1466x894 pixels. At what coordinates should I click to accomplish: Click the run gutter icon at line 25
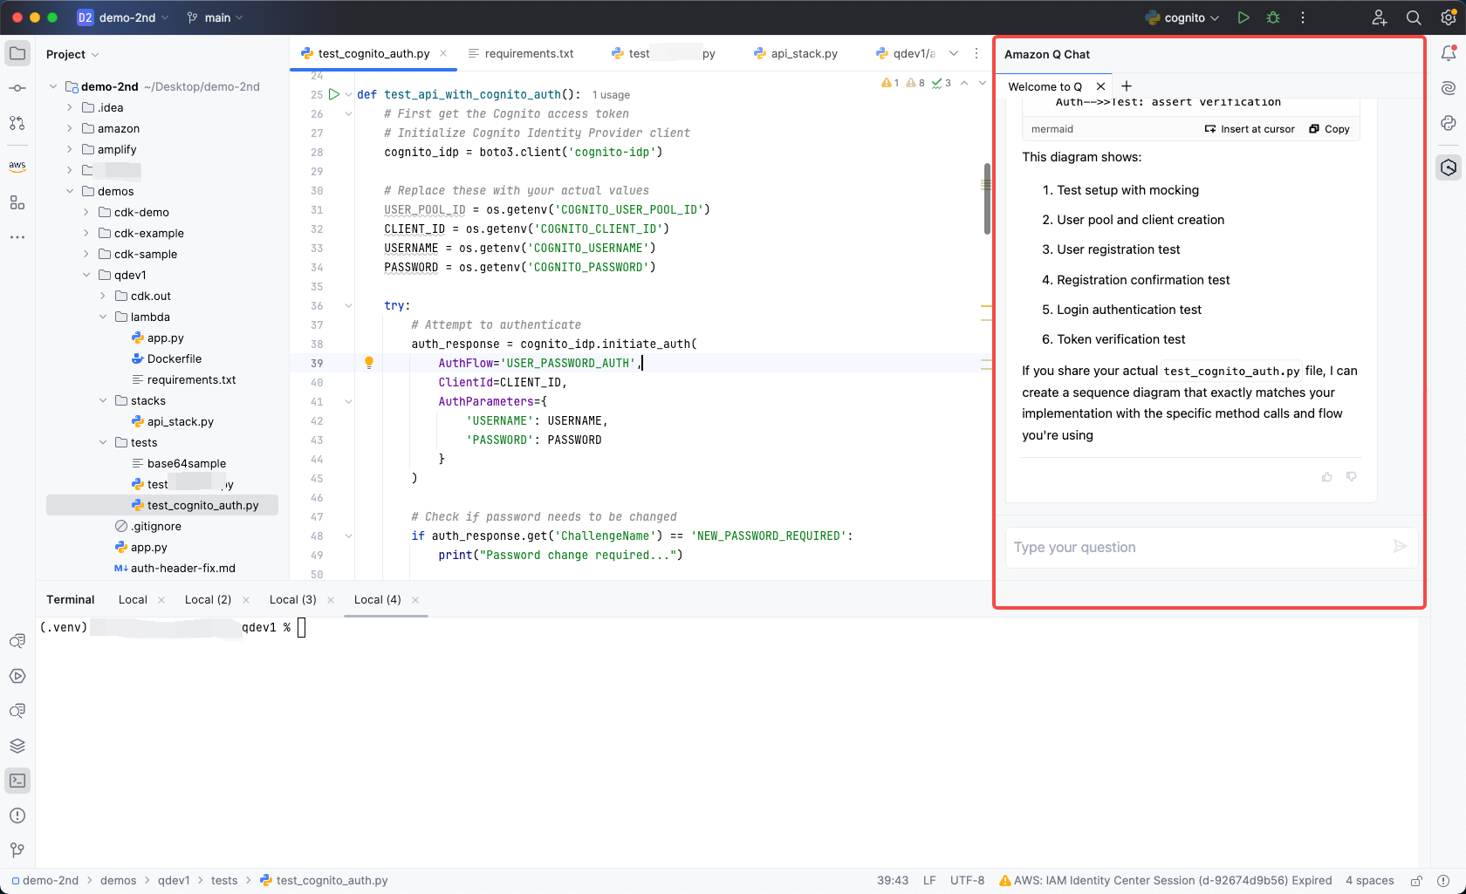(334, 94)
